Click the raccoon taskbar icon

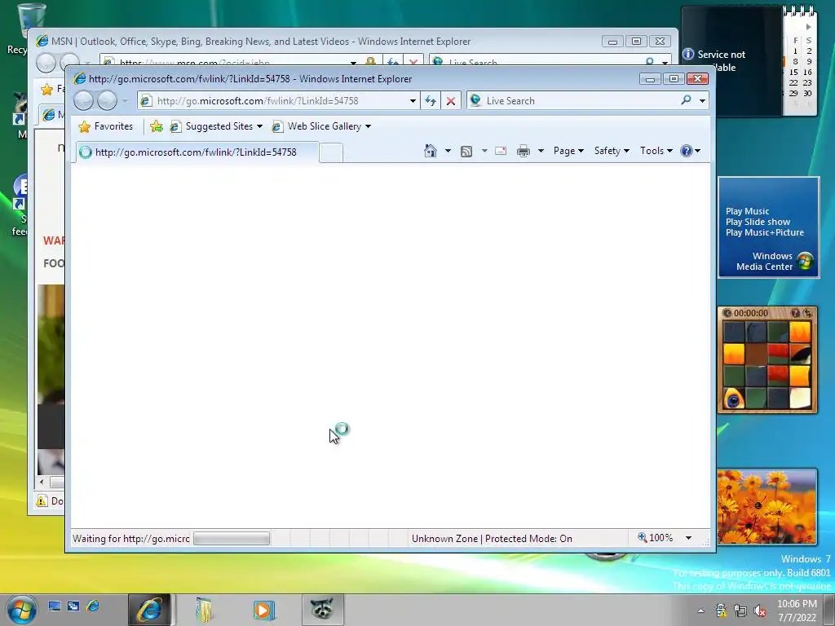[x=323, y=610]
